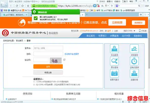Open the 更多 toolbar menu

pos(145,6)
